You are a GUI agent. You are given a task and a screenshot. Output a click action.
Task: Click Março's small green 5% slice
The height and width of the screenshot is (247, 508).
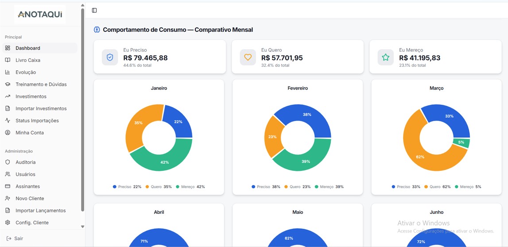coord(461,143)
